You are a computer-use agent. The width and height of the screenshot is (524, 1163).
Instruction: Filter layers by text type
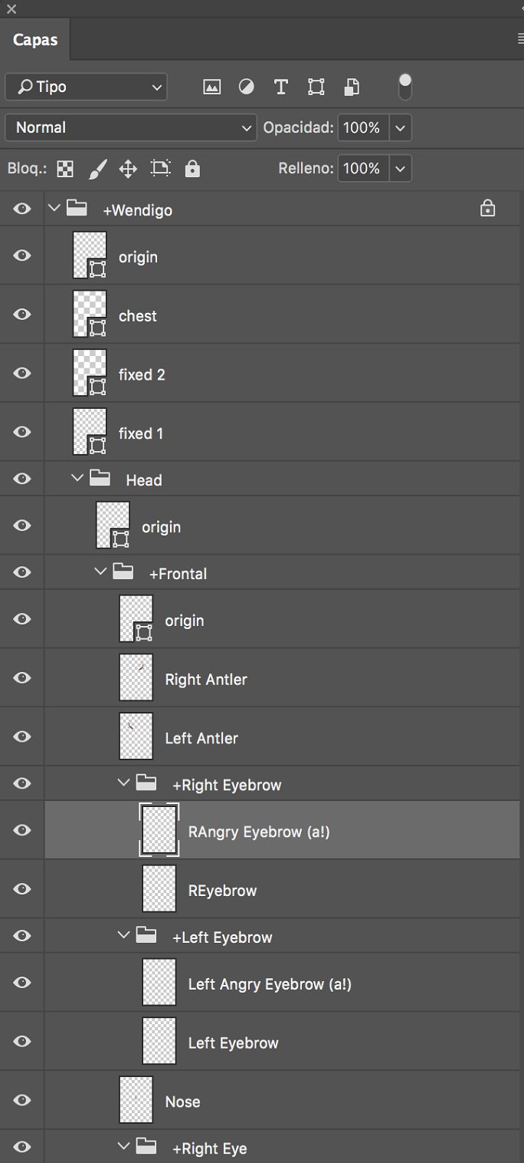coord(281,87)
